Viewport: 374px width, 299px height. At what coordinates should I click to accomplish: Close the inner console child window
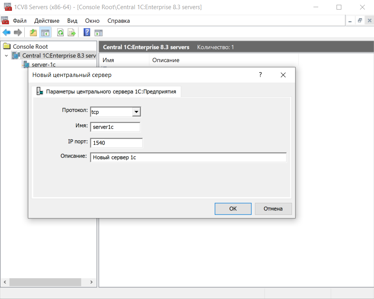[x=370, y=21]
